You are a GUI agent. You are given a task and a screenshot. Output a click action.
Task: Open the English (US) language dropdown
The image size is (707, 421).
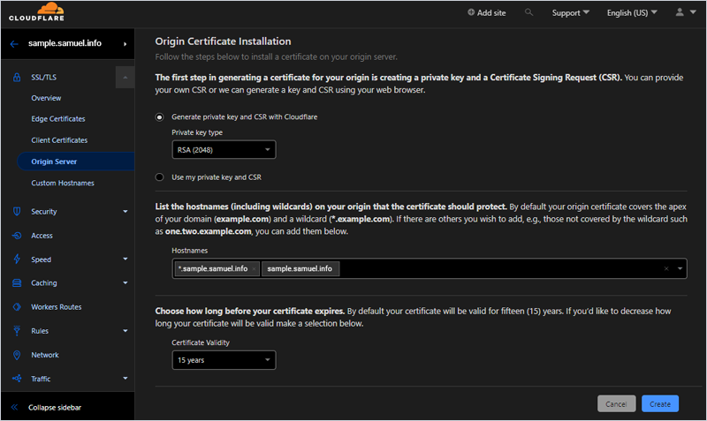pos(632,12)
